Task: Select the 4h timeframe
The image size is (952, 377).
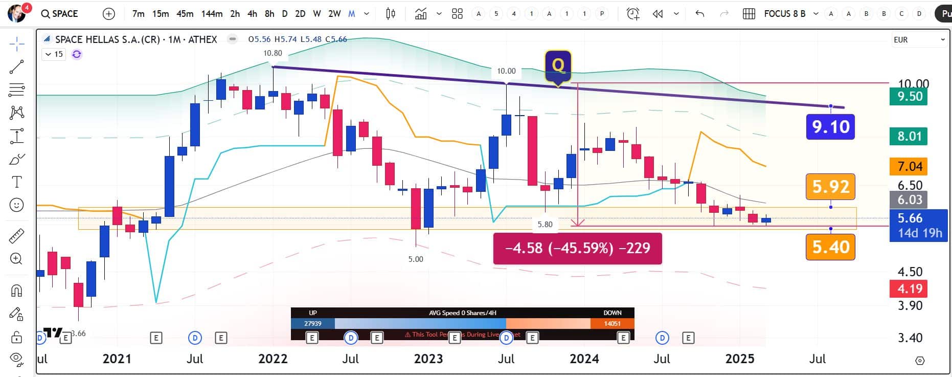Action: tap(252, 14)
